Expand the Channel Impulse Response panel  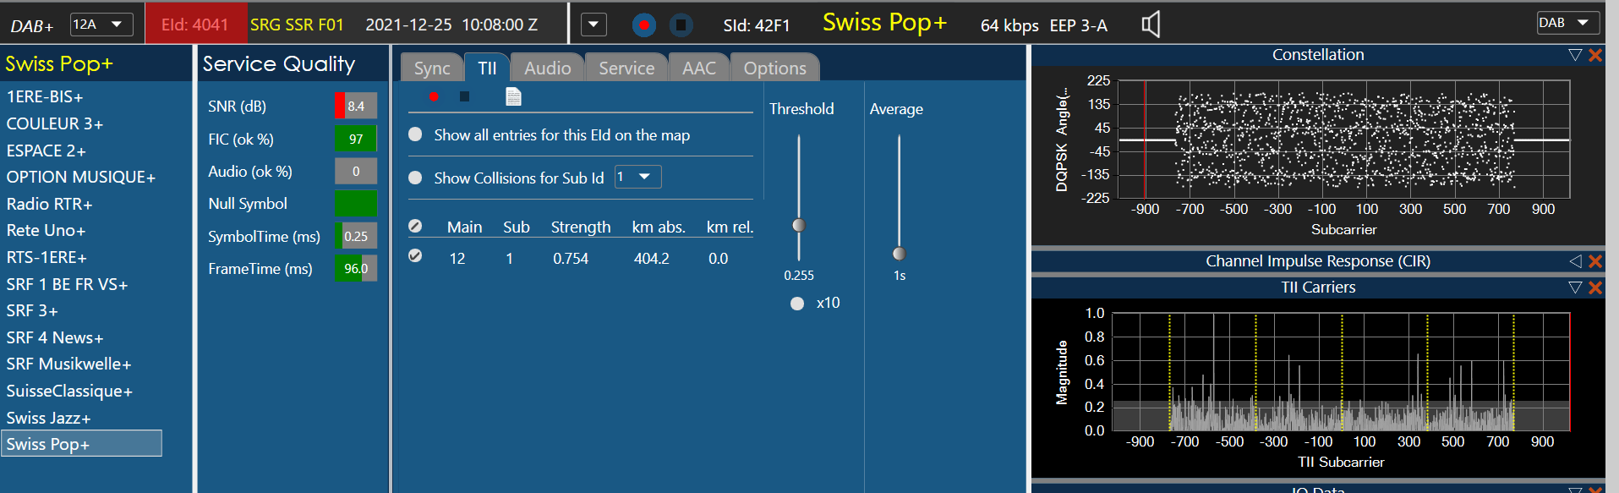(x=1575, y=261)
